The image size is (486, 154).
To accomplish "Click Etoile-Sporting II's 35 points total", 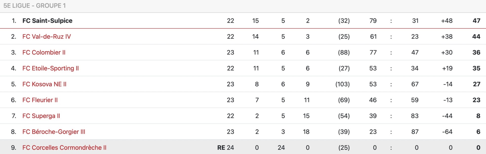I will 476,68.
